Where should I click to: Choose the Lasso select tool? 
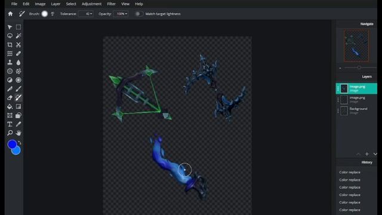tap(10, 36)
